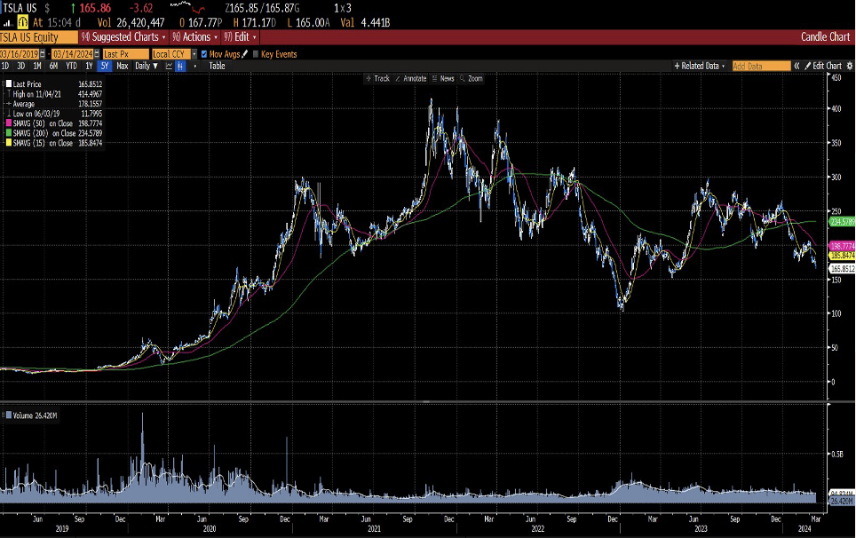This screenshot has height=538, width=856.
Task: Click the Low on 06/03/19 legend row
Action: [53, 114]
